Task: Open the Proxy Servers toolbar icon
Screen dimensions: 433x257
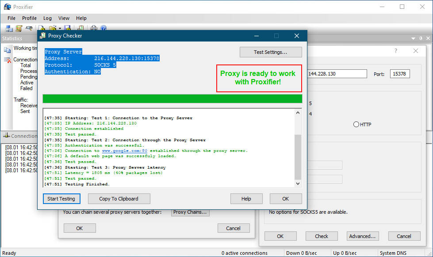Action: pos(9,28)
